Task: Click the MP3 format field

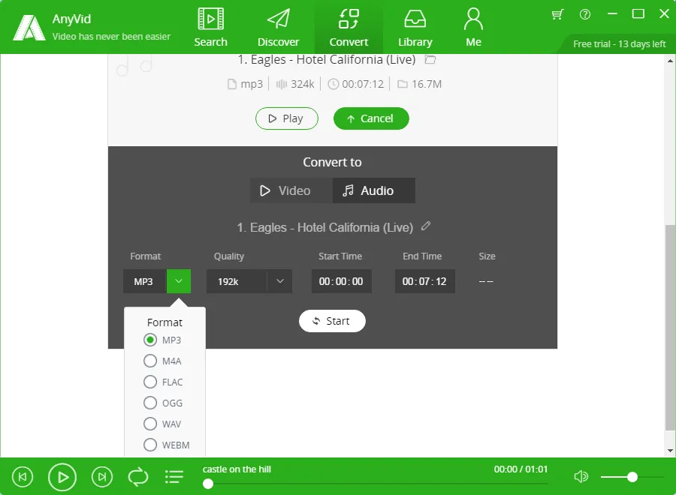Action: click(x=145, y=281)
